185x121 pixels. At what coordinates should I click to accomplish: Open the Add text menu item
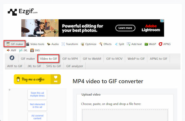point(134,44)
